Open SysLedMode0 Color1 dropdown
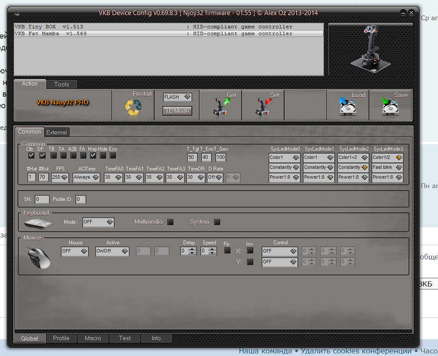 [284, 158]
